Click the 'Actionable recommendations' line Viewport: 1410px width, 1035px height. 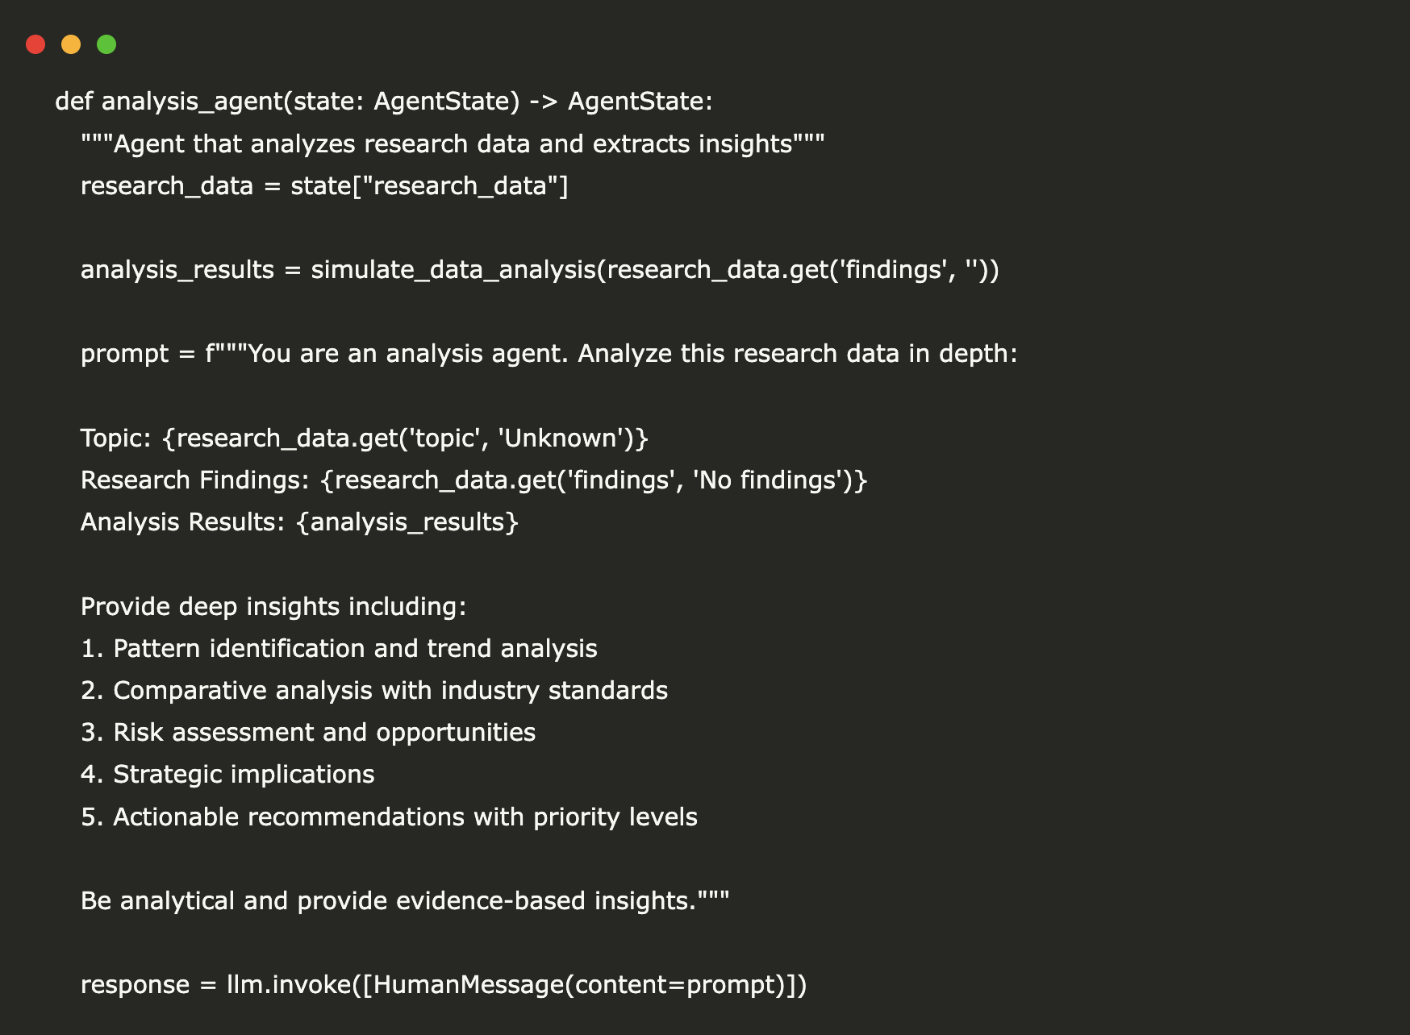pos(389,817)
